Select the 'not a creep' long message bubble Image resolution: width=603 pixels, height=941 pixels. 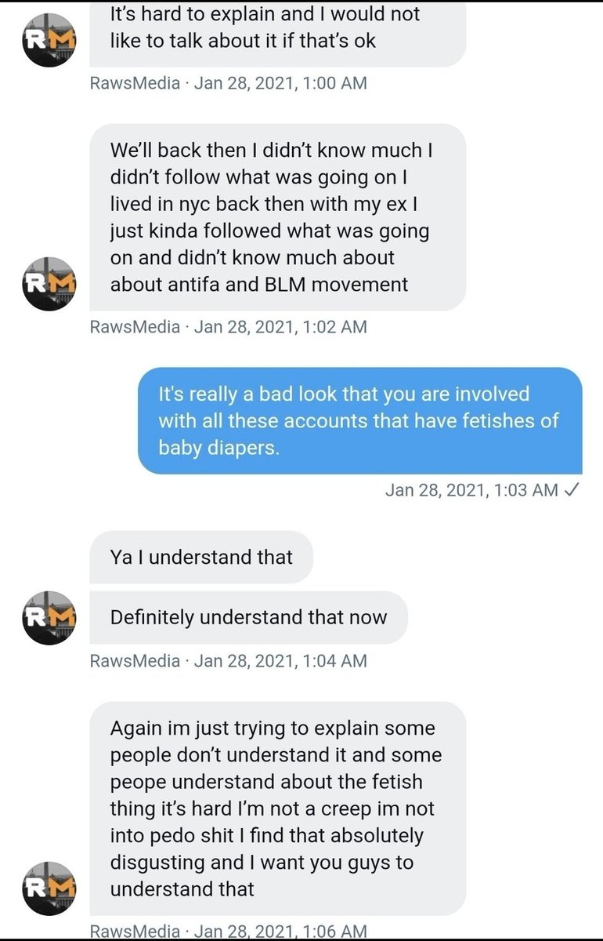278,808
